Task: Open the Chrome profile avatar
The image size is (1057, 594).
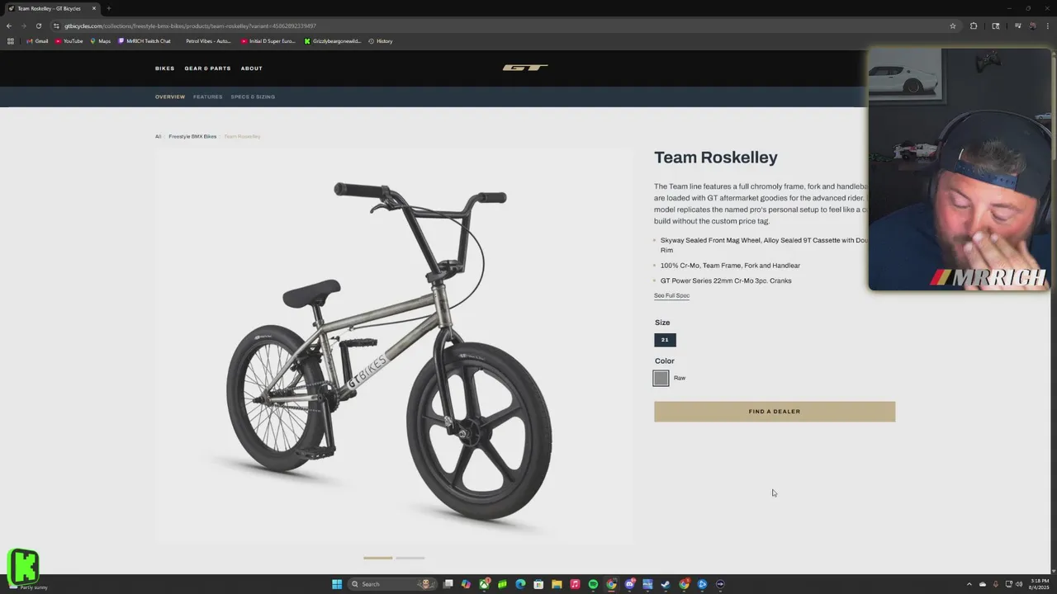Action: pos(1032,26)
